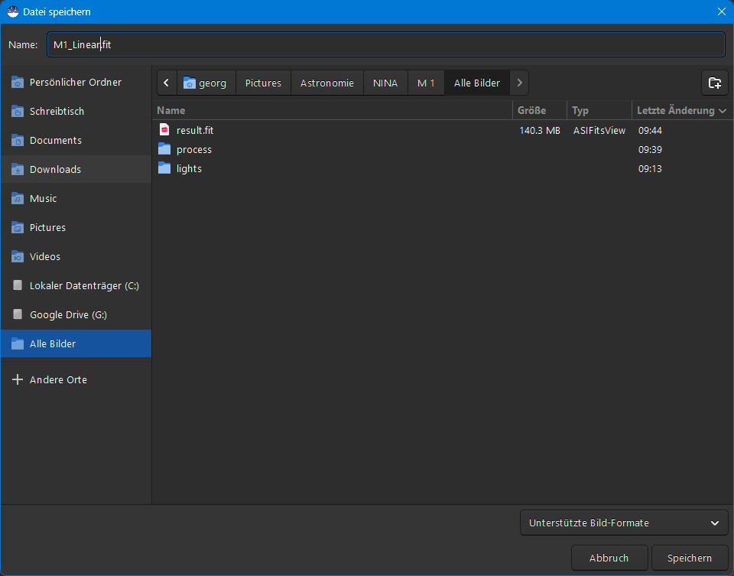
Task: Cancel with the Abbruch button
Action: coord(609,558)
